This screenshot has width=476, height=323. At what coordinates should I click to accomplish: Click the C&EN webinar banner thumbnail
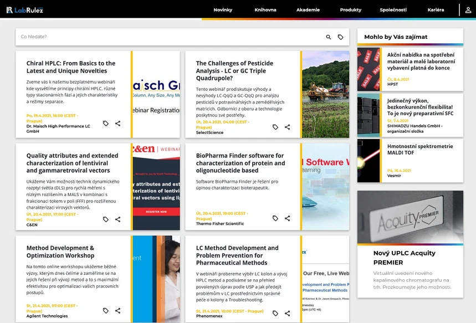coord(156,187)
